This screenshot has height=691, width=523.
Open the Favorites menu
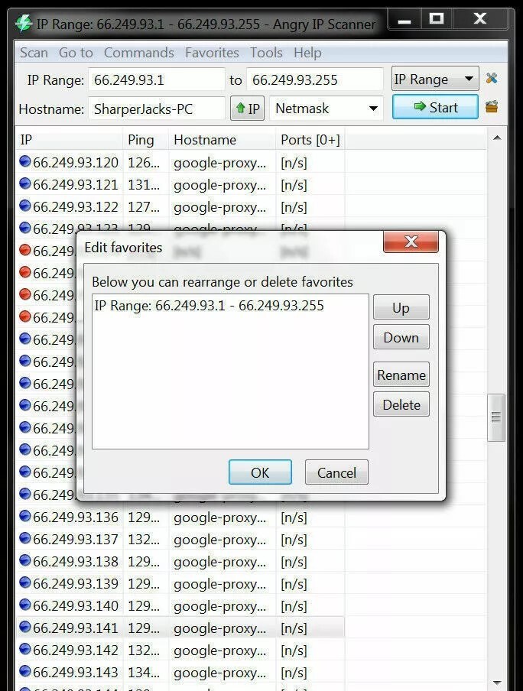(212, 53)
